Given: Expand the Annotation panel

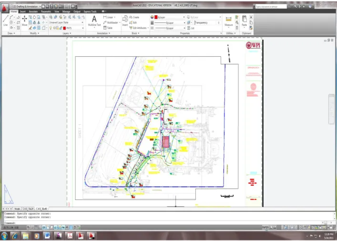Looking at the screenshot, I should [x=103, y=33].
